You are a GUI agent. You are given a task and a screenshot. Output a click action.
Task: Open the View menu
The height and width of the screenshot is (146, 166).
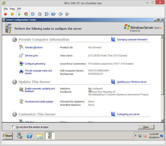(x=12, y=9)
